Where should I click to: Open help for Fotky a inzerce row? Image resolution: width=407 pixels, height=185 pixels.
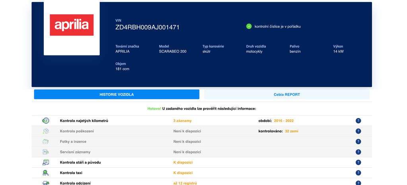[x=358, y=141]
